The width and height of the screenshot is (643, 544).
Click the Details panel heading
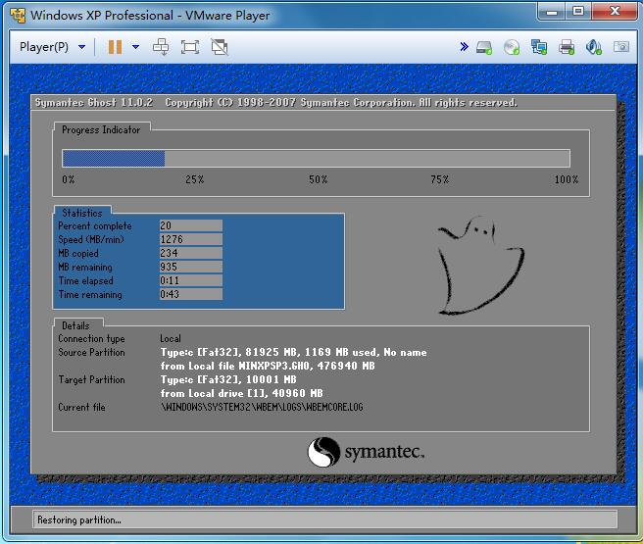pyautogui.click(x=75, y=325)
